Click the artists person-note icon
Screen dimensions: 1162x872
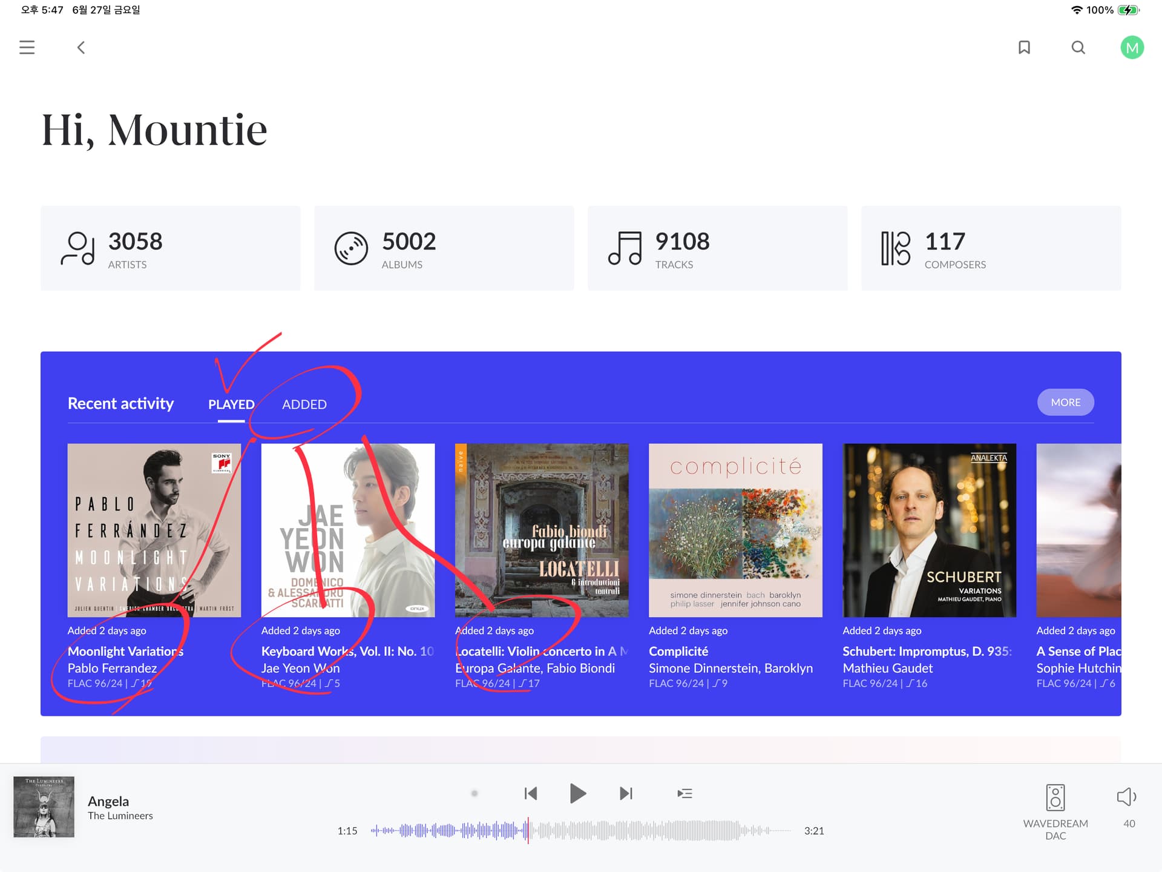(x=77, y=248)
